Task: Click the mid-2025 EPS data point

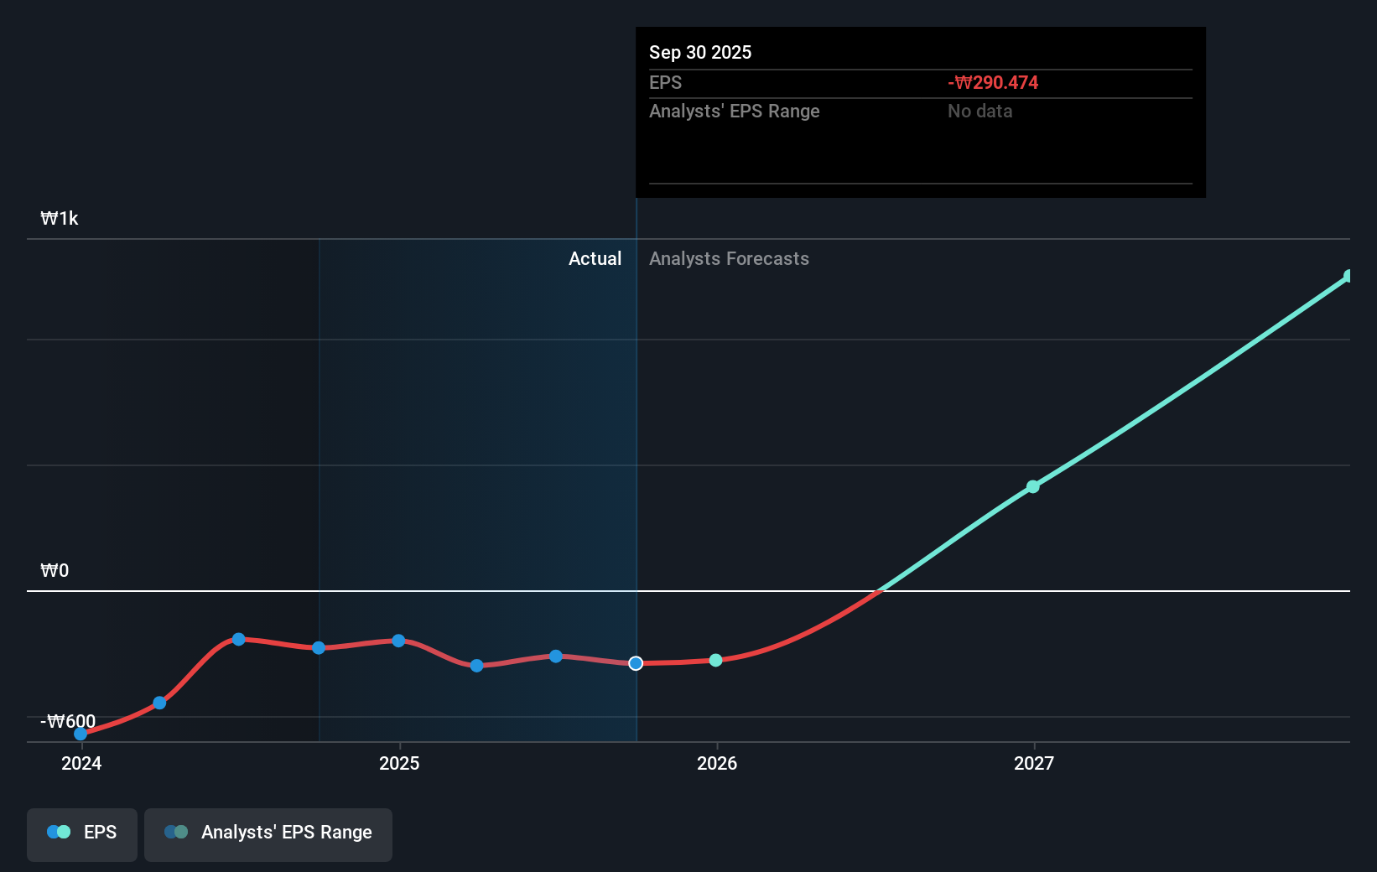Action: coord(556,656)
